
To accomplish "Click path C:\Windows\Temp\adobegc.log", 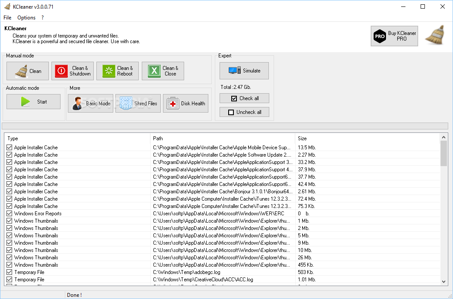I will (187, 272).
